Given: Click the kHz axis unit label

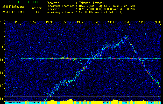Looking at the screenshot, I should [x=2, y=21].
